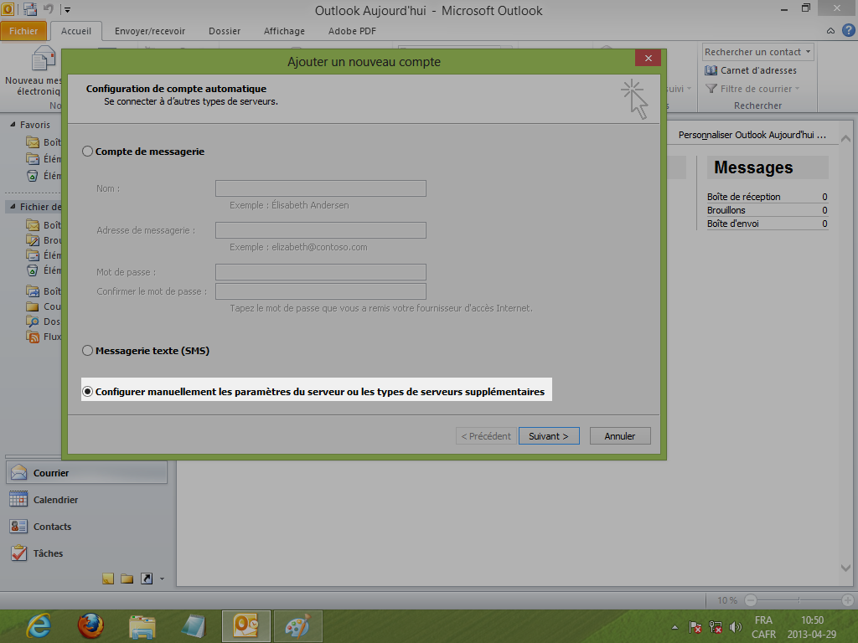Select the Messagerie texte (SMS) option
The width and height of the screenshot is (858, 643).
pos(87,351)
